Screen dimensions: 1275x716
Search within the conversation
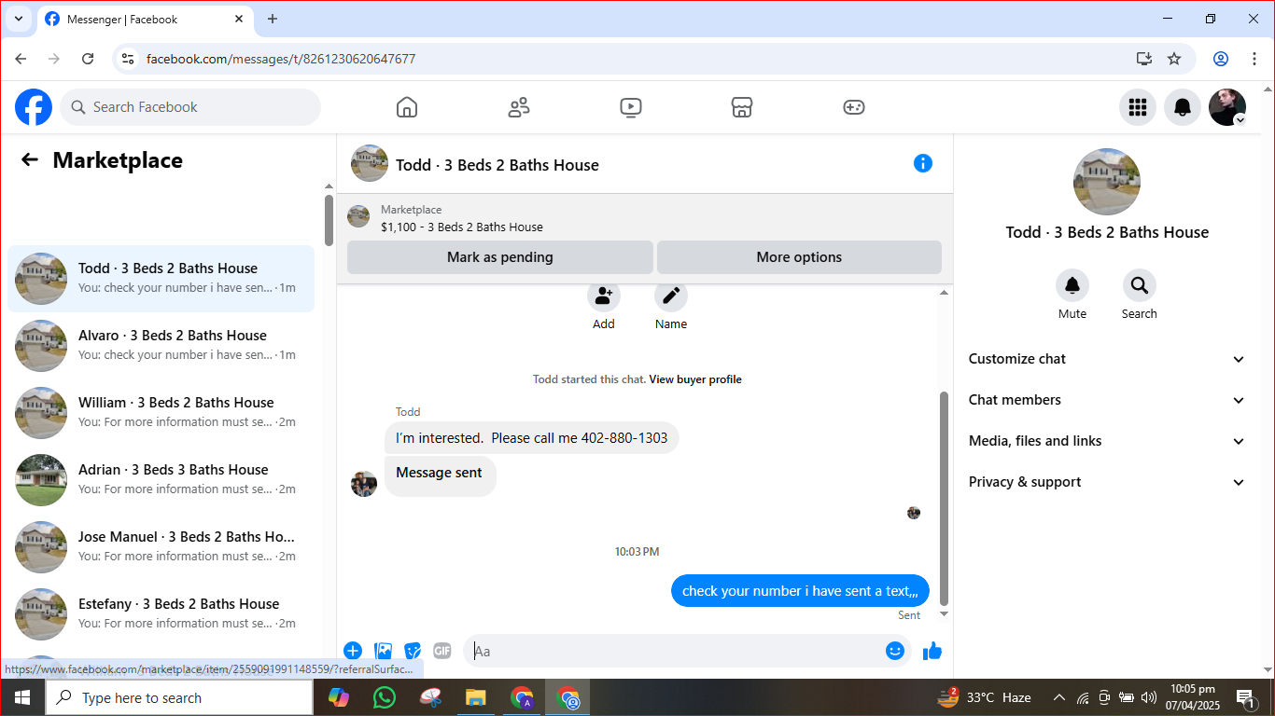1140,285
